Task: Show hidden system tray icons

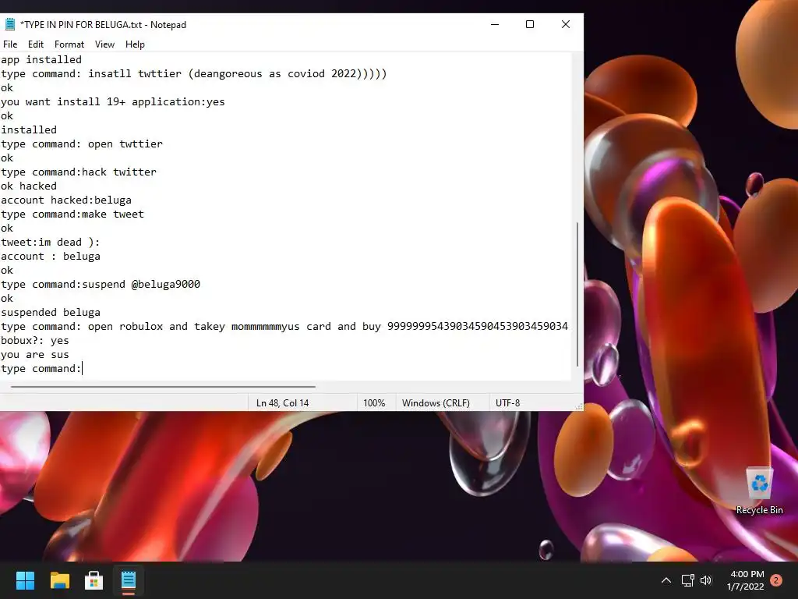Action: [x=666, y=580]
